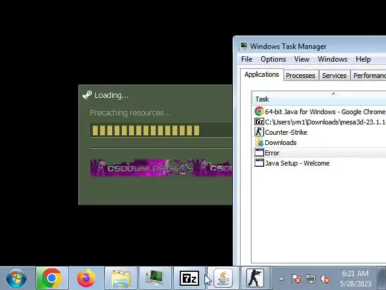This screenshot has width=386, height=290.
Task: Open the network status tray icon
Action: [x=310, y=279]
